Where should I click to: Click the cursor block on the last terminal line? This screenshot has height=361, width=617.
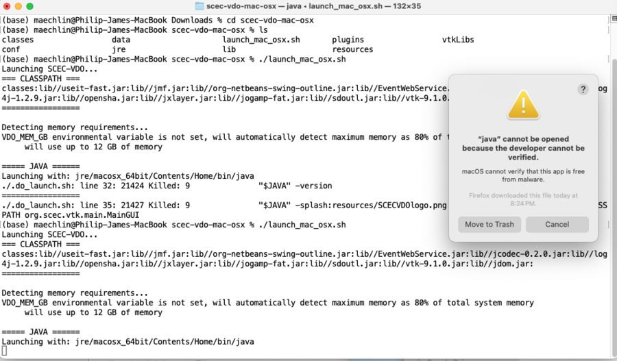4,351
